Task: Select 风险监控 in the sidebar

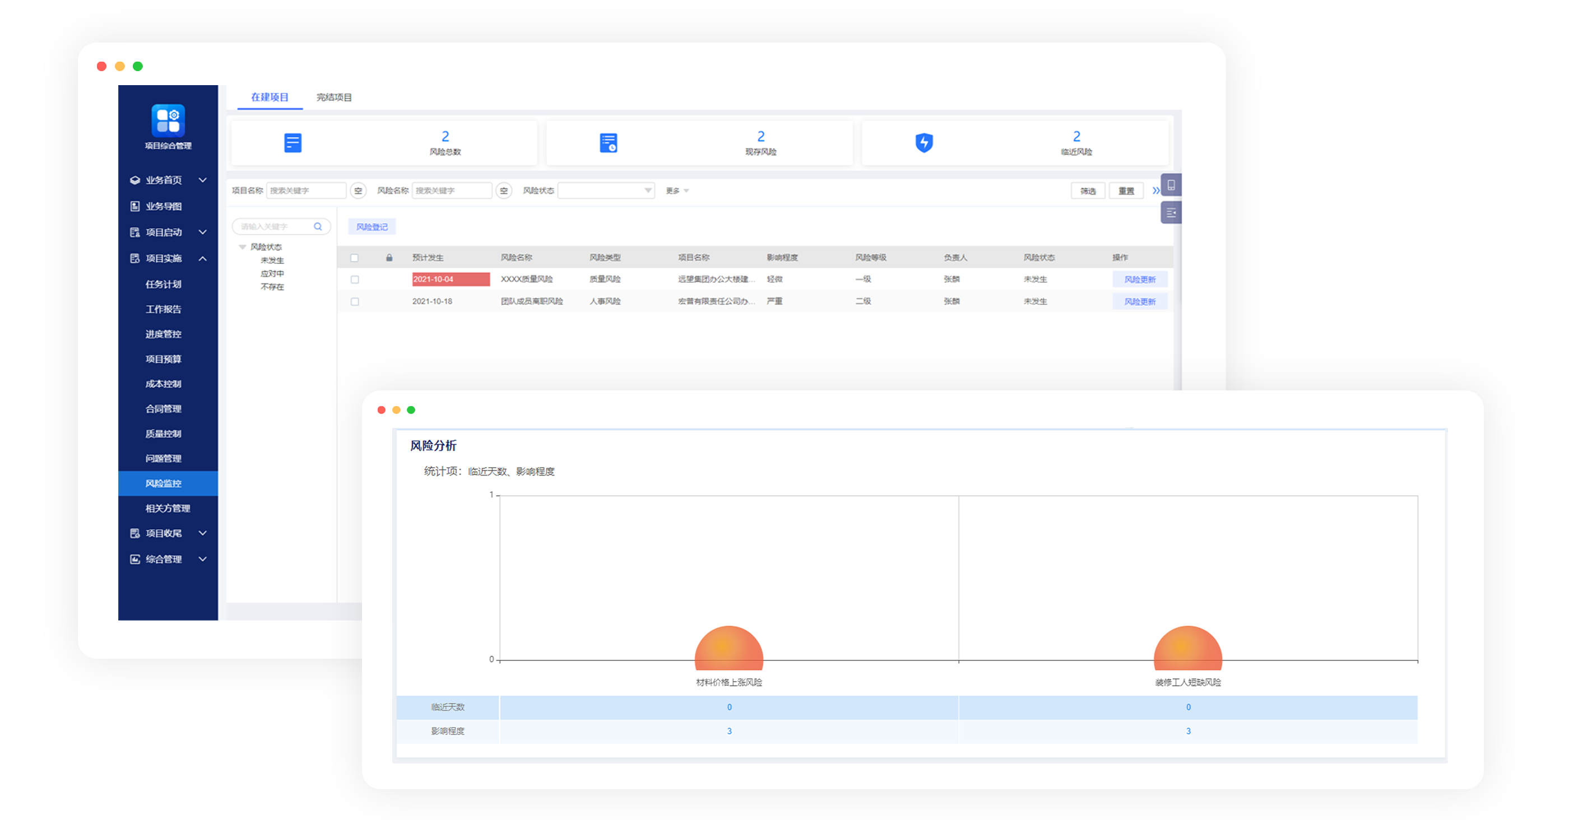Action: pos(168,484)
